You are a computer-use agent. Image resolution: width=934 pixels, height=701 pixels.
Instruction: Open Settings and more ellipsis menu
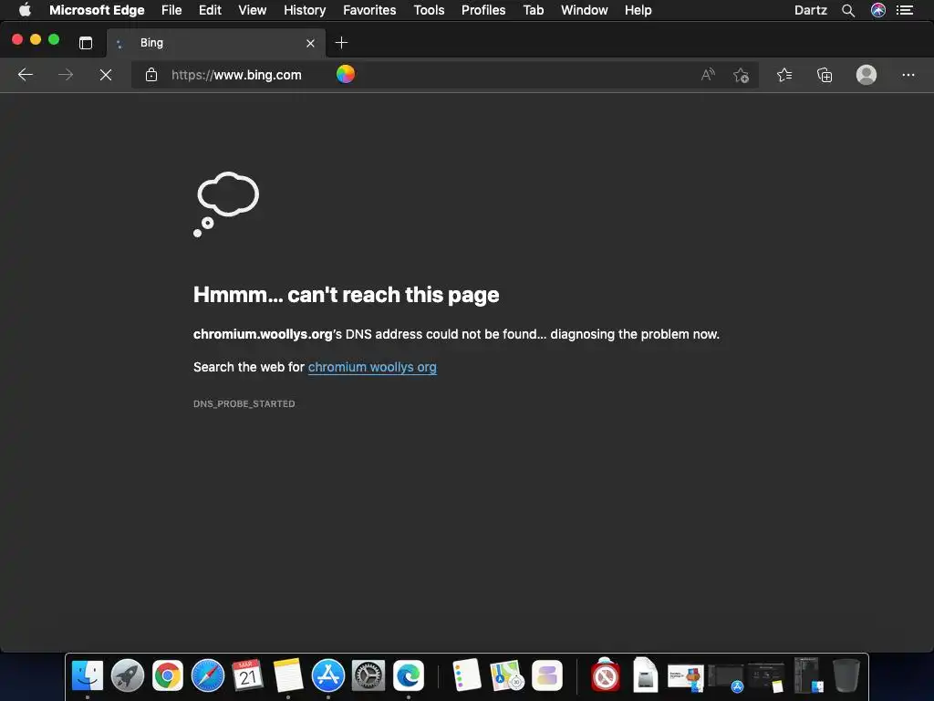tap(908, 75)
